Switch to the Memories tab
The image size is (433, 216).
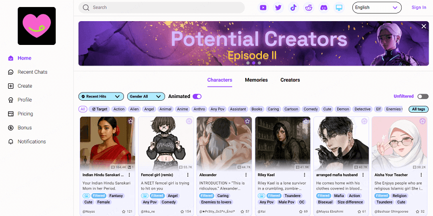[256, 80]
